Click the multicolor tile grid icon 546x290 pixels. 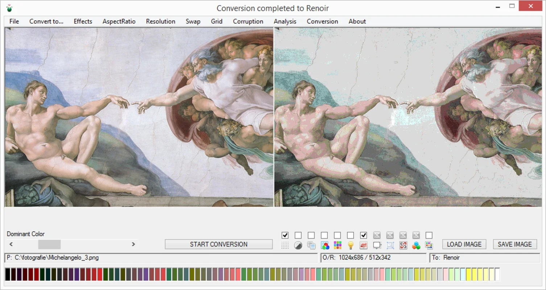click(338, 245)
